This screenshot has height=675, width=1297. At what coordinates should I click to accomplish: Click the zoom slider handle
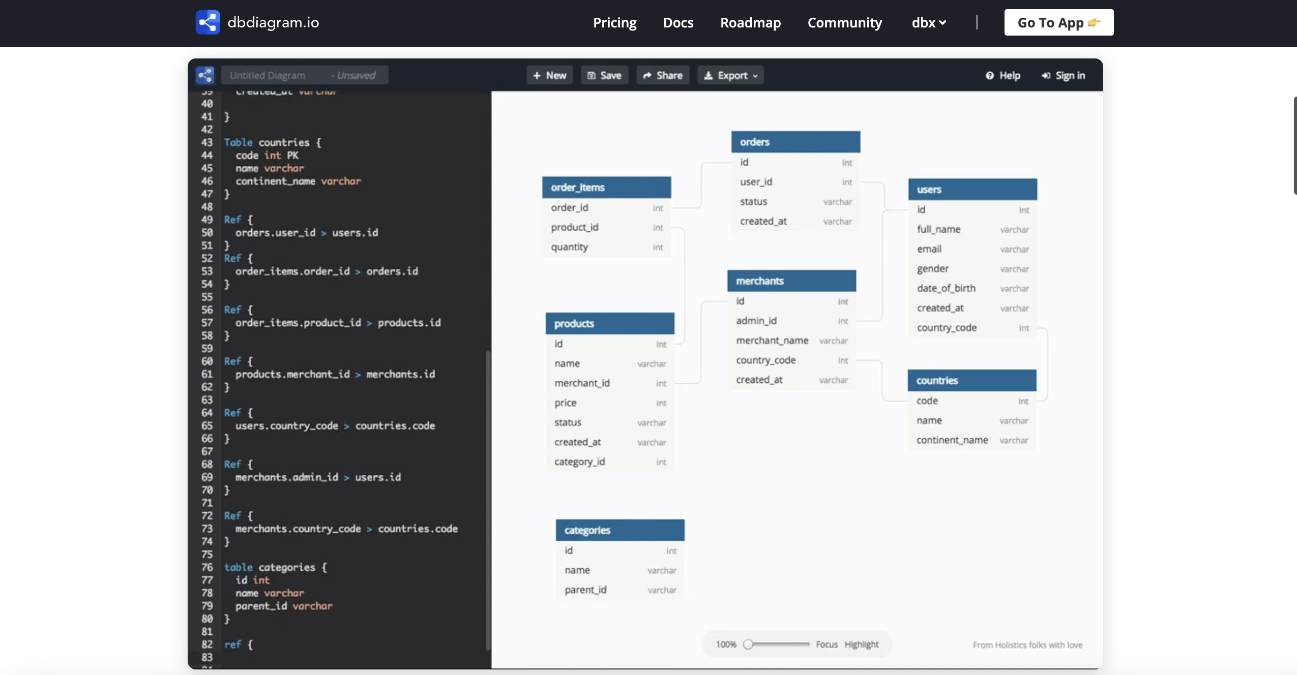748,644
